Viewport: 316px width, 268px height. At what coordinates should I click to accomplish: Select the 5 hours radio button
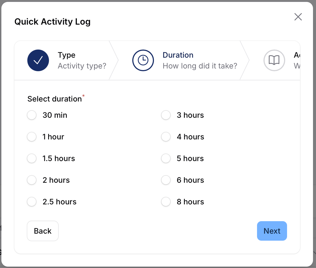(166, 158)
